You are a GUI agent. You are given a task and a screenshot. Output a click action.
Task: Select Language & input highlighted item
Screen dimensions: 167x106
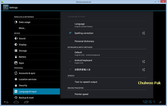point(37,92)
